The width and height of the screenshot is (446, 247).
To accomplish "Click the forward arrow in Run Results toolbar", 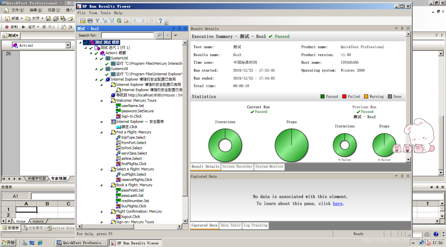I will click(x=143, y=21).
